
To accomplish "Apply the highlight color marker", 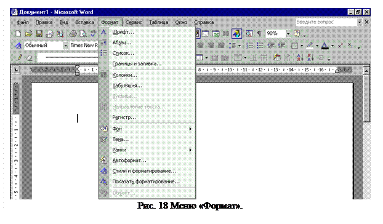I will (x=310, y=46).
